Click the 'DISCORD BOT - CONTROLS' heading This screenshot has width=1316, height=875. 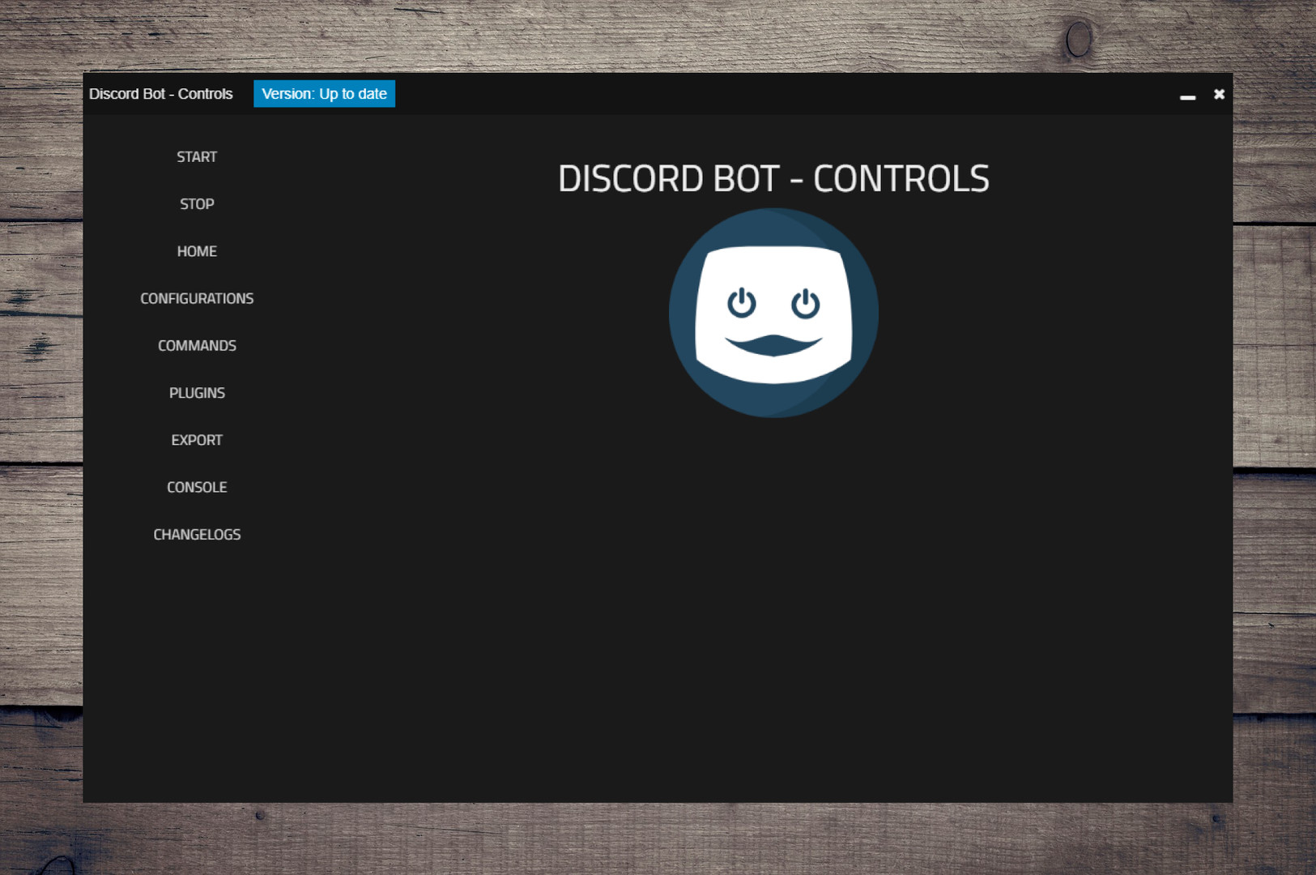click(773, 178)
